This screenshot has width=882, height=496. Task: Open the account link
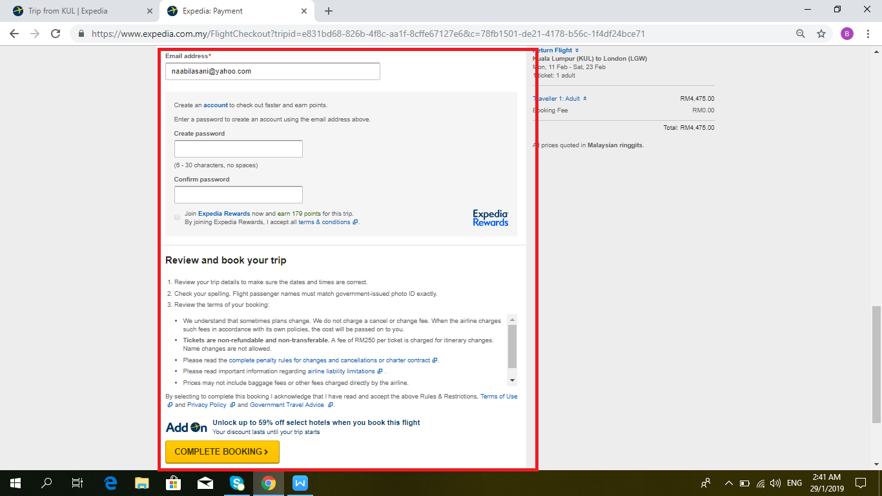point(216,105)
